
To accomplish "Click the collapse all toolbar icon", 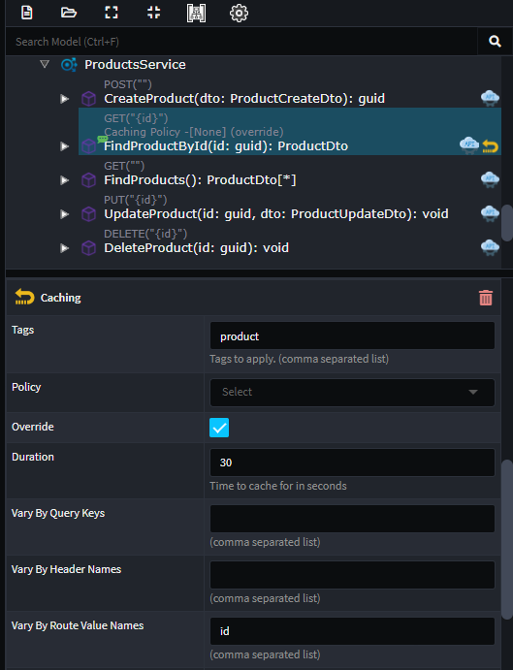I will coord(153,13).
